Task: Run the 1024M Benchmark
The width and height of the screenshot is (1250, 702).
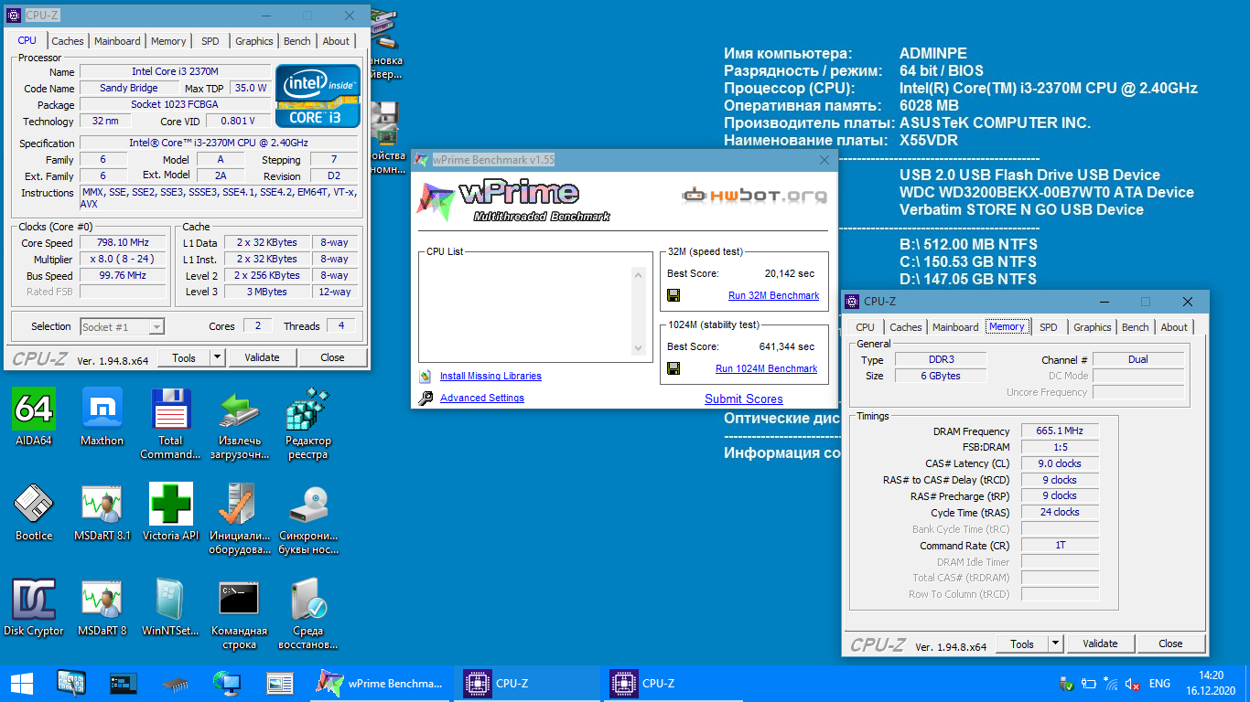Action: tap(766, 368)
